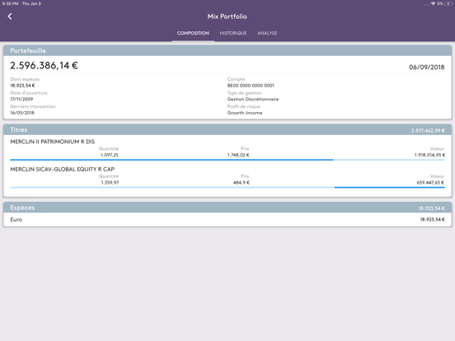Tap the Dernière transaction label
This screenshot has width=455, height=341.
pyautogui.click(x=33, y=106)
